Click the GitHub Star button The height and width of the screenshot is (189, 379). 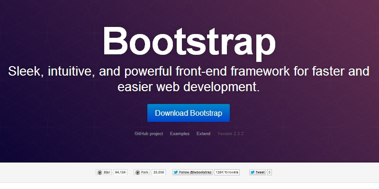(x=104, y=172)
